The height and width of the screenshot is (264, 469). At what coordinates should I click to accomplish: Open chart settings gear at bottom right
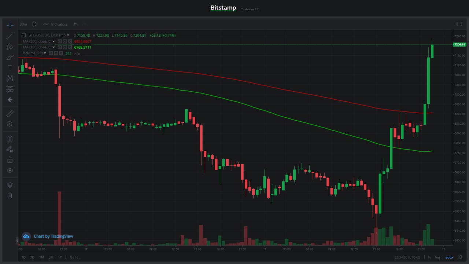tap(460, 257)
